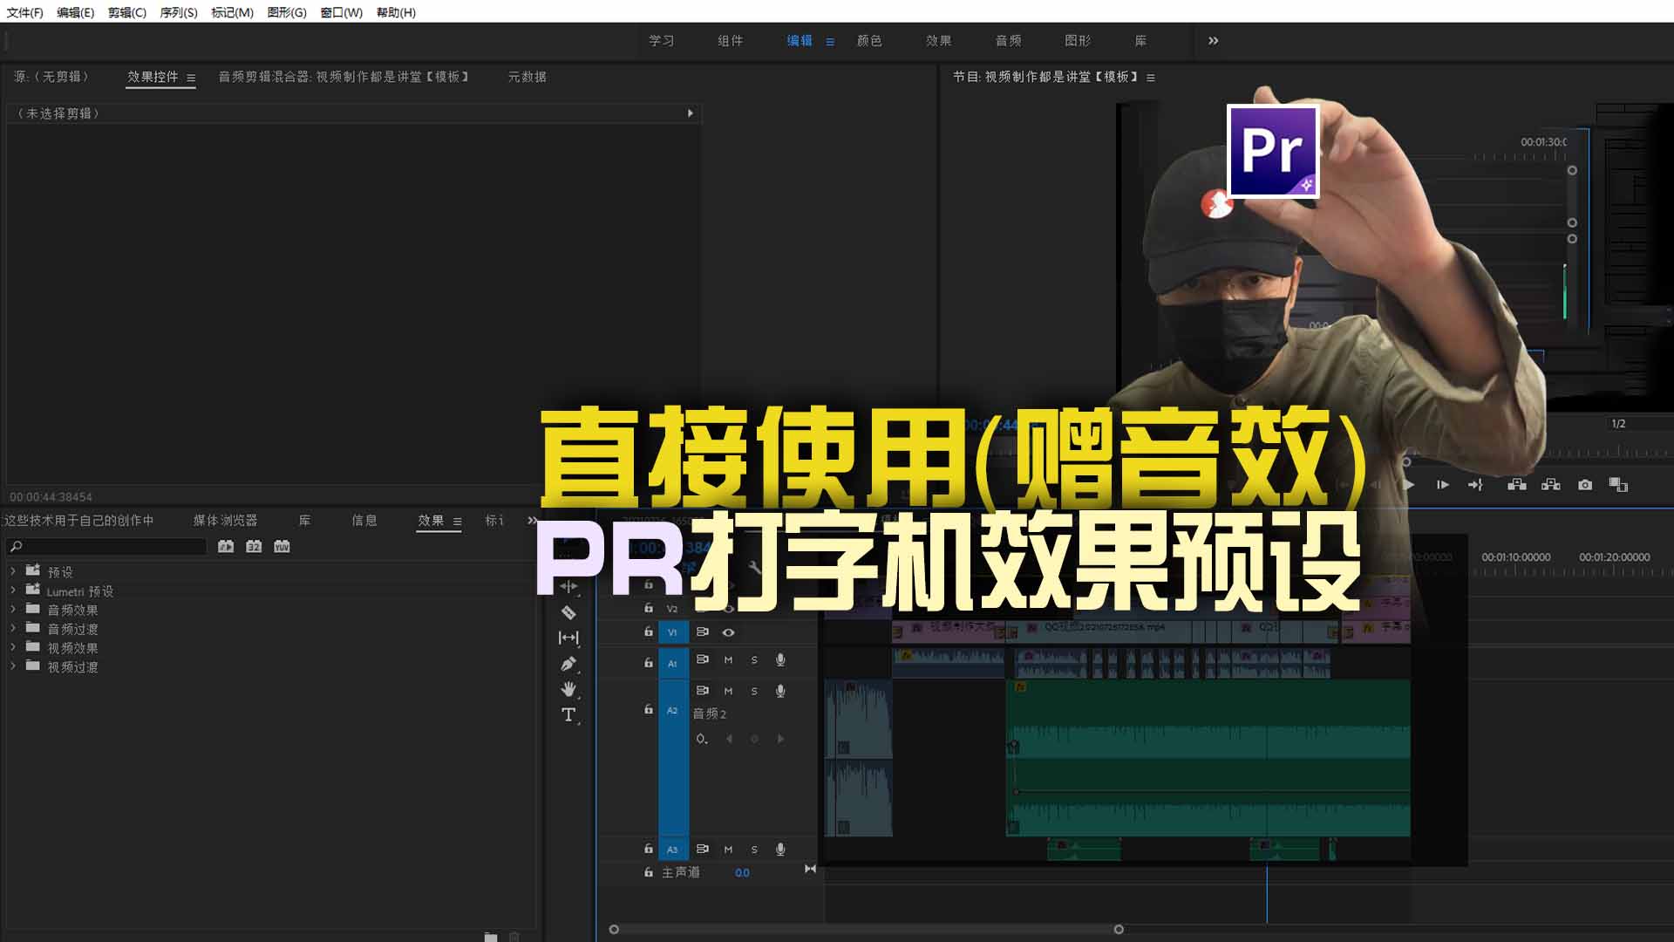1674x942 pixels.
Task: Toggle sync lock on track V1
Action: coord(702,631)
